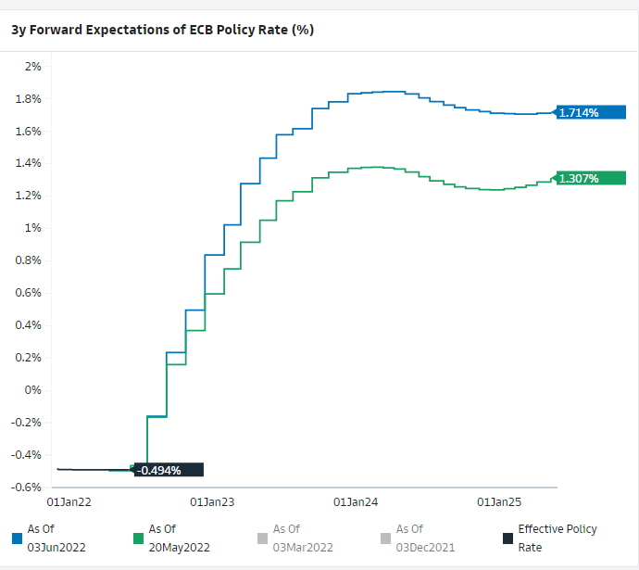This screenshot has width=639, height=570.
Task: Select the 01Jan25 x-axis date
Action: [499, 502]
